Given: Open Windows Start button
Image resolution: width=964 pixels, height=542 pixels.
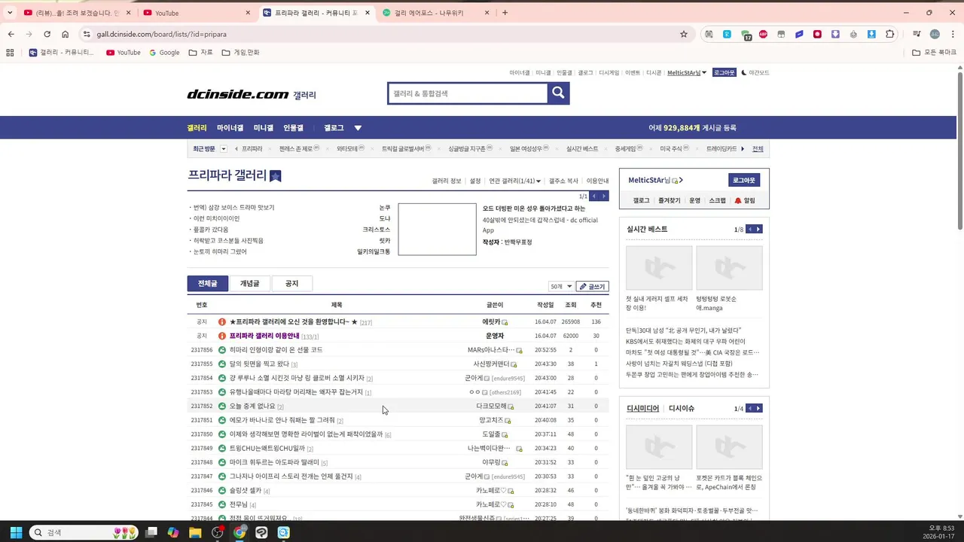Looking at the screenshot, I should point(15,532).
